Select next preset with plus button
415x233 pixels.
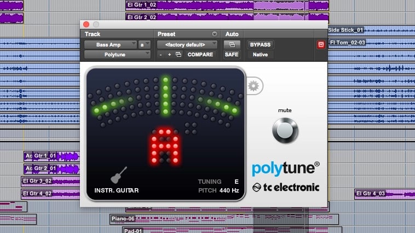click(x=169, y=55)
